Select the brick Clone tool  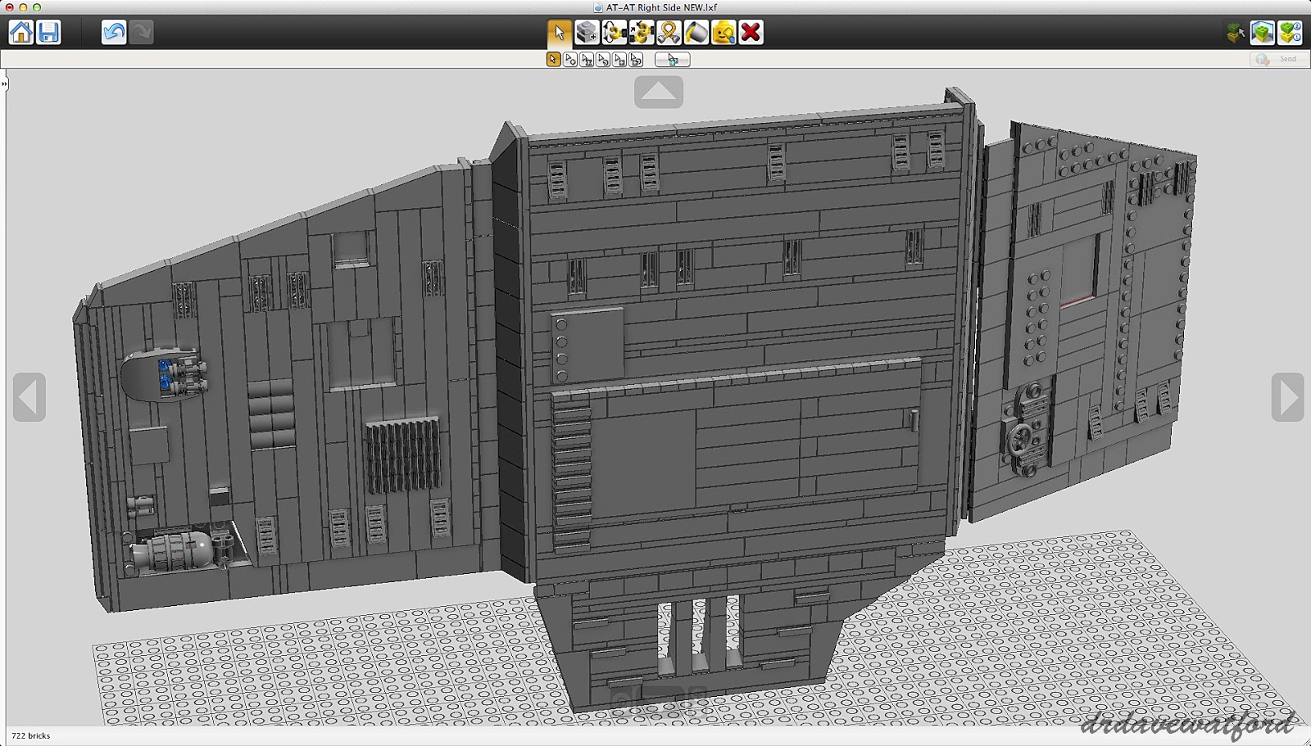(x=585, y=33)
